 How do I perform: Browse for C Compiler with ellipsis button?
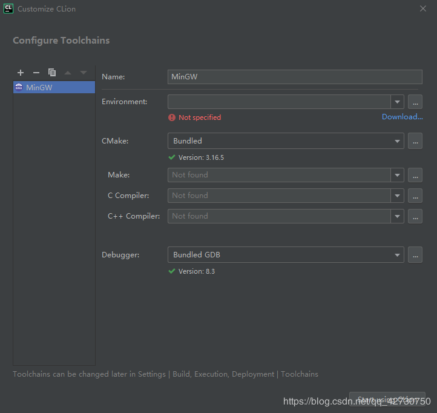415,196
